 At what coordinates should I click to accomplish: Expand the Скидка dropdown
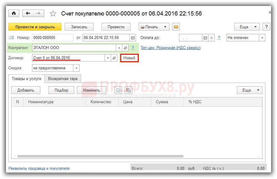[76, 68]
